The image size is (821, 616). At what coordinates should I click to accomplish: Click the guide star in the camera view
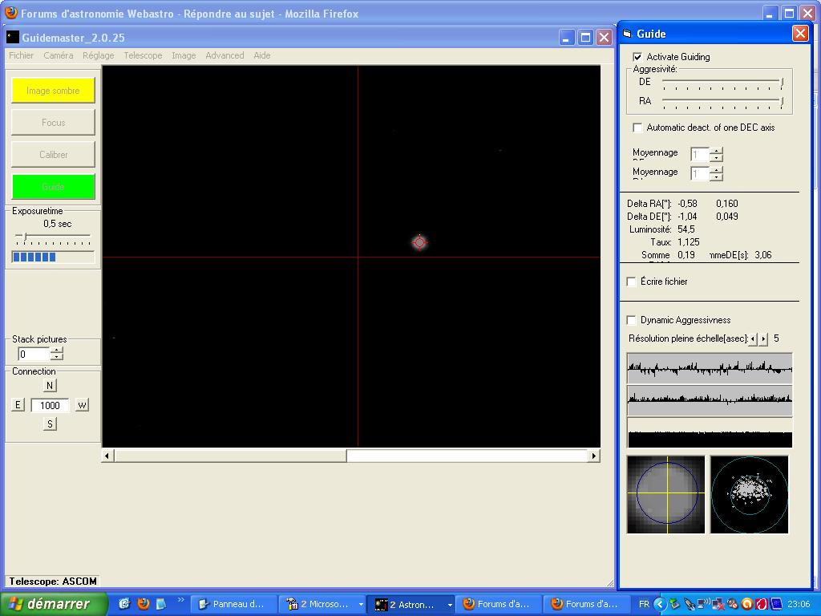(419, 242)
